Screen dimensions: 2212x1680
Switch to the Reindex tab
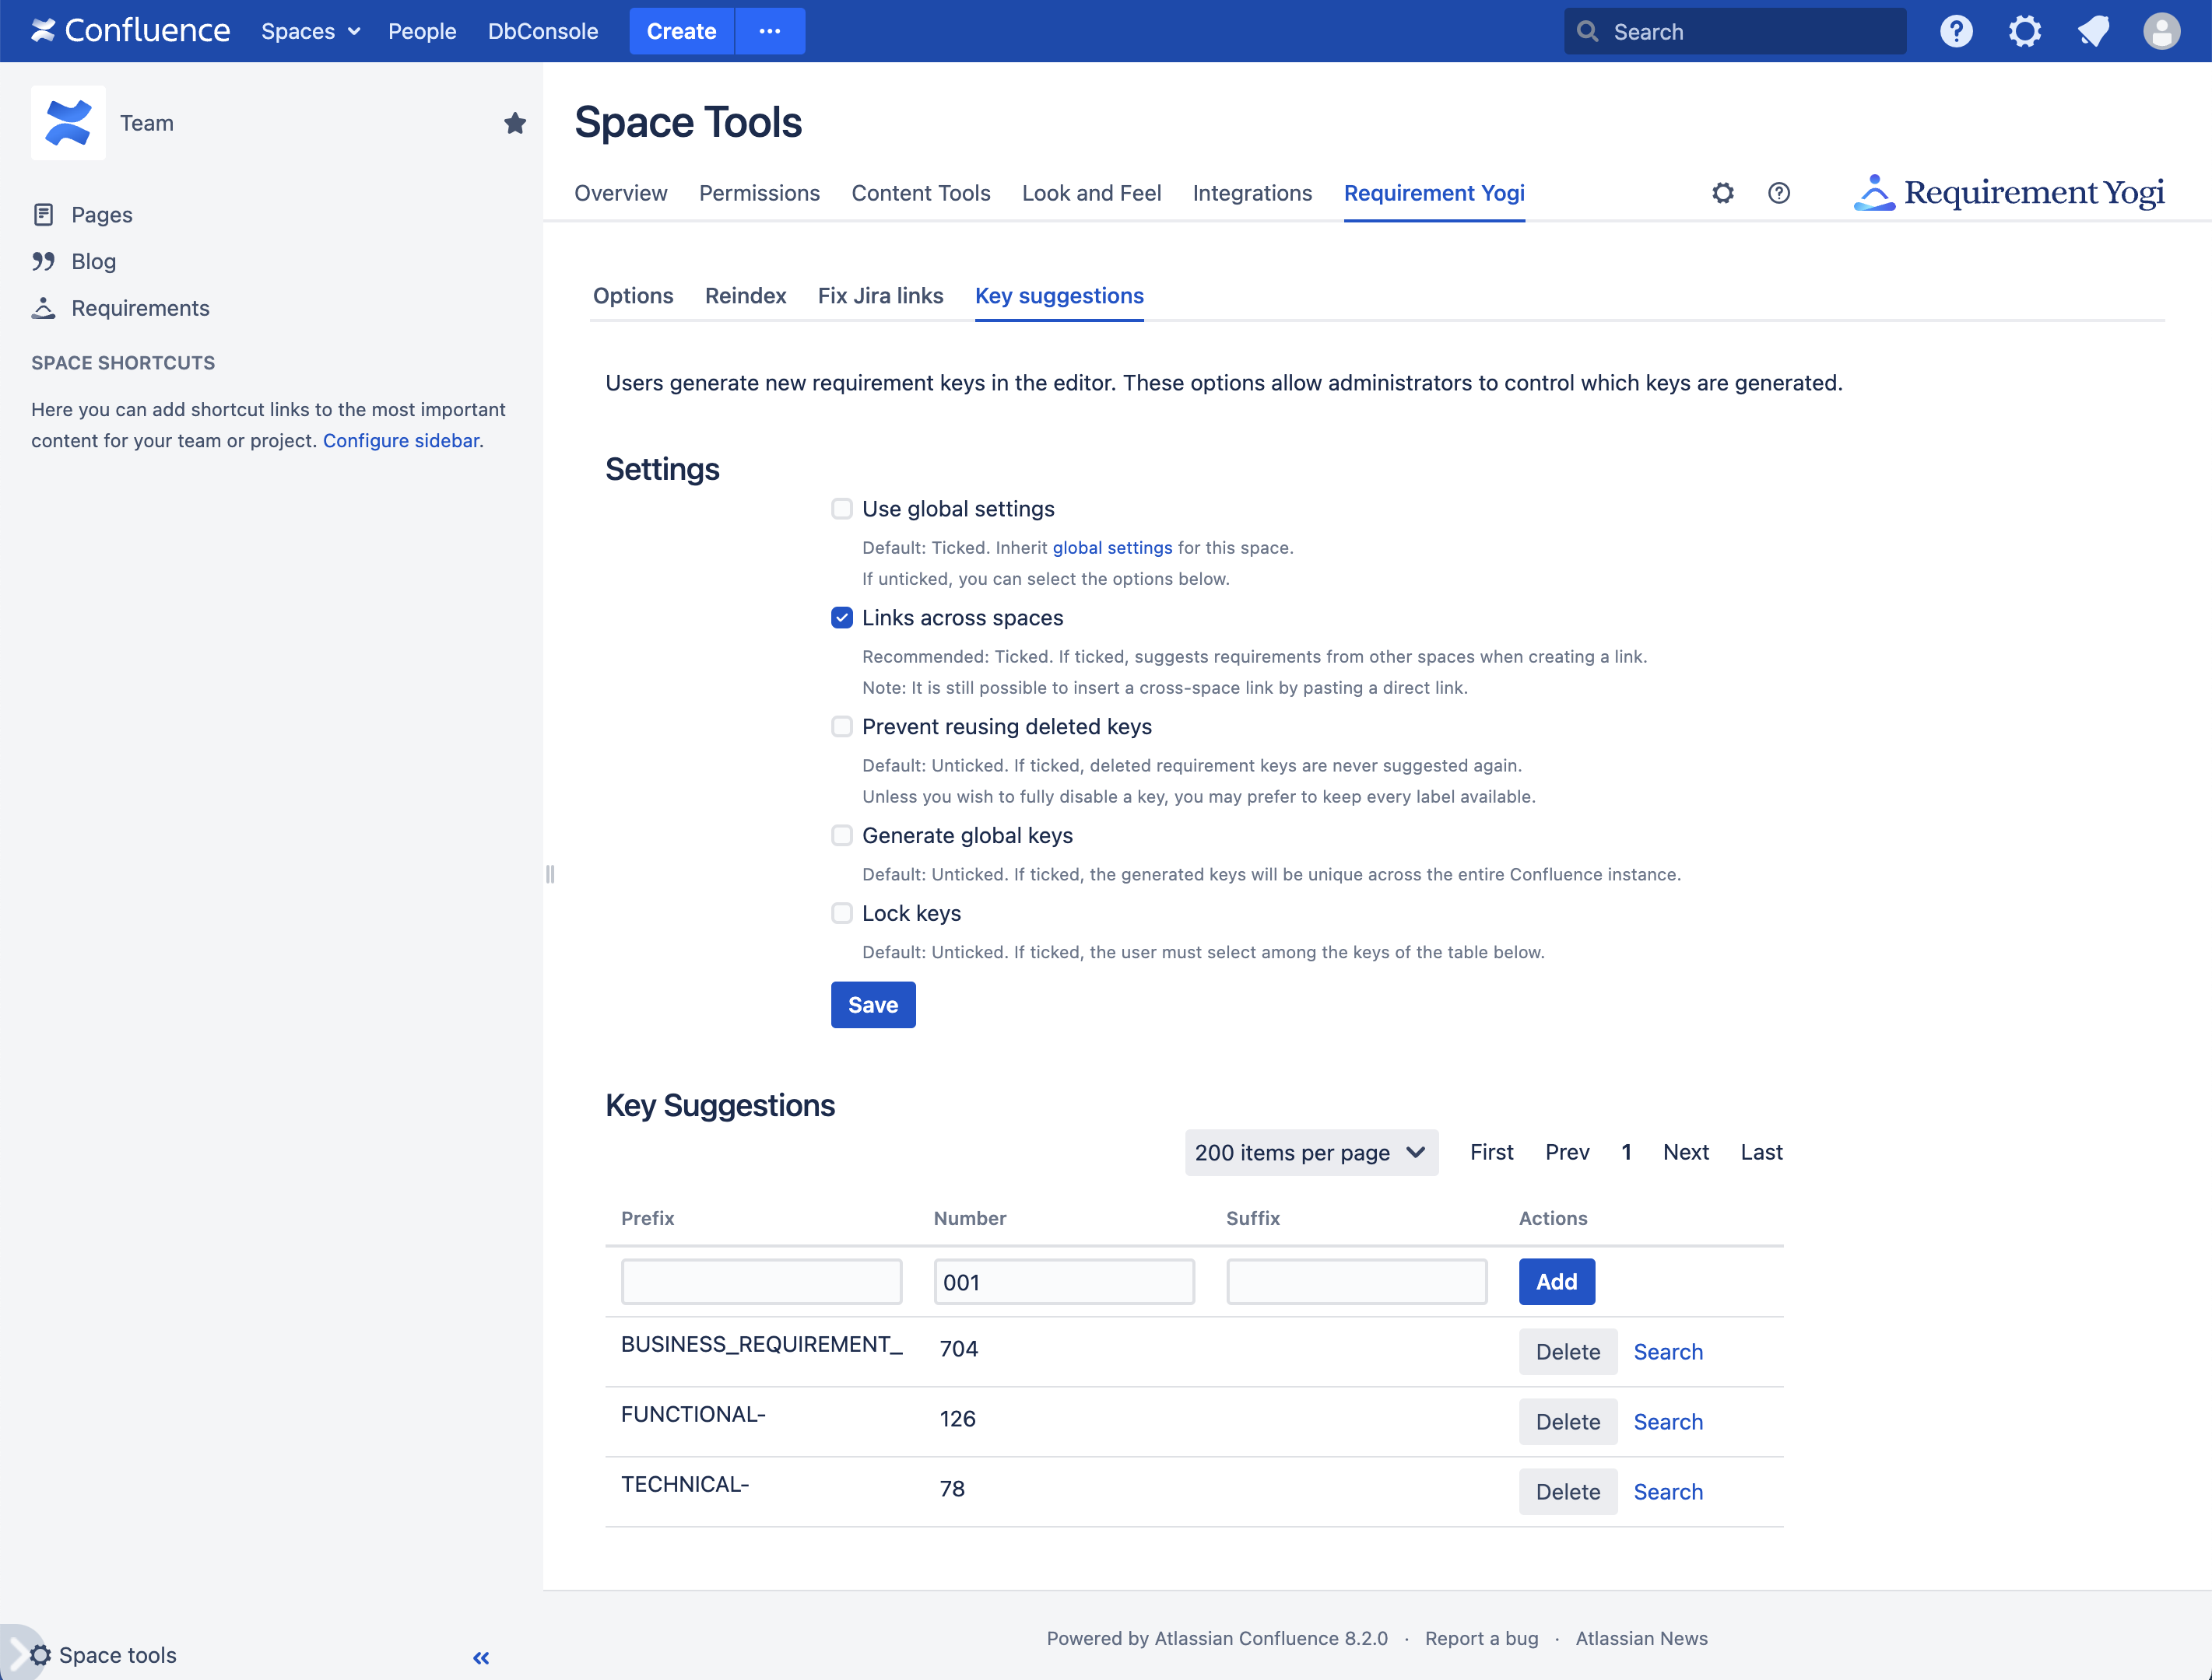pyautogui.click(x=746, y=296)
